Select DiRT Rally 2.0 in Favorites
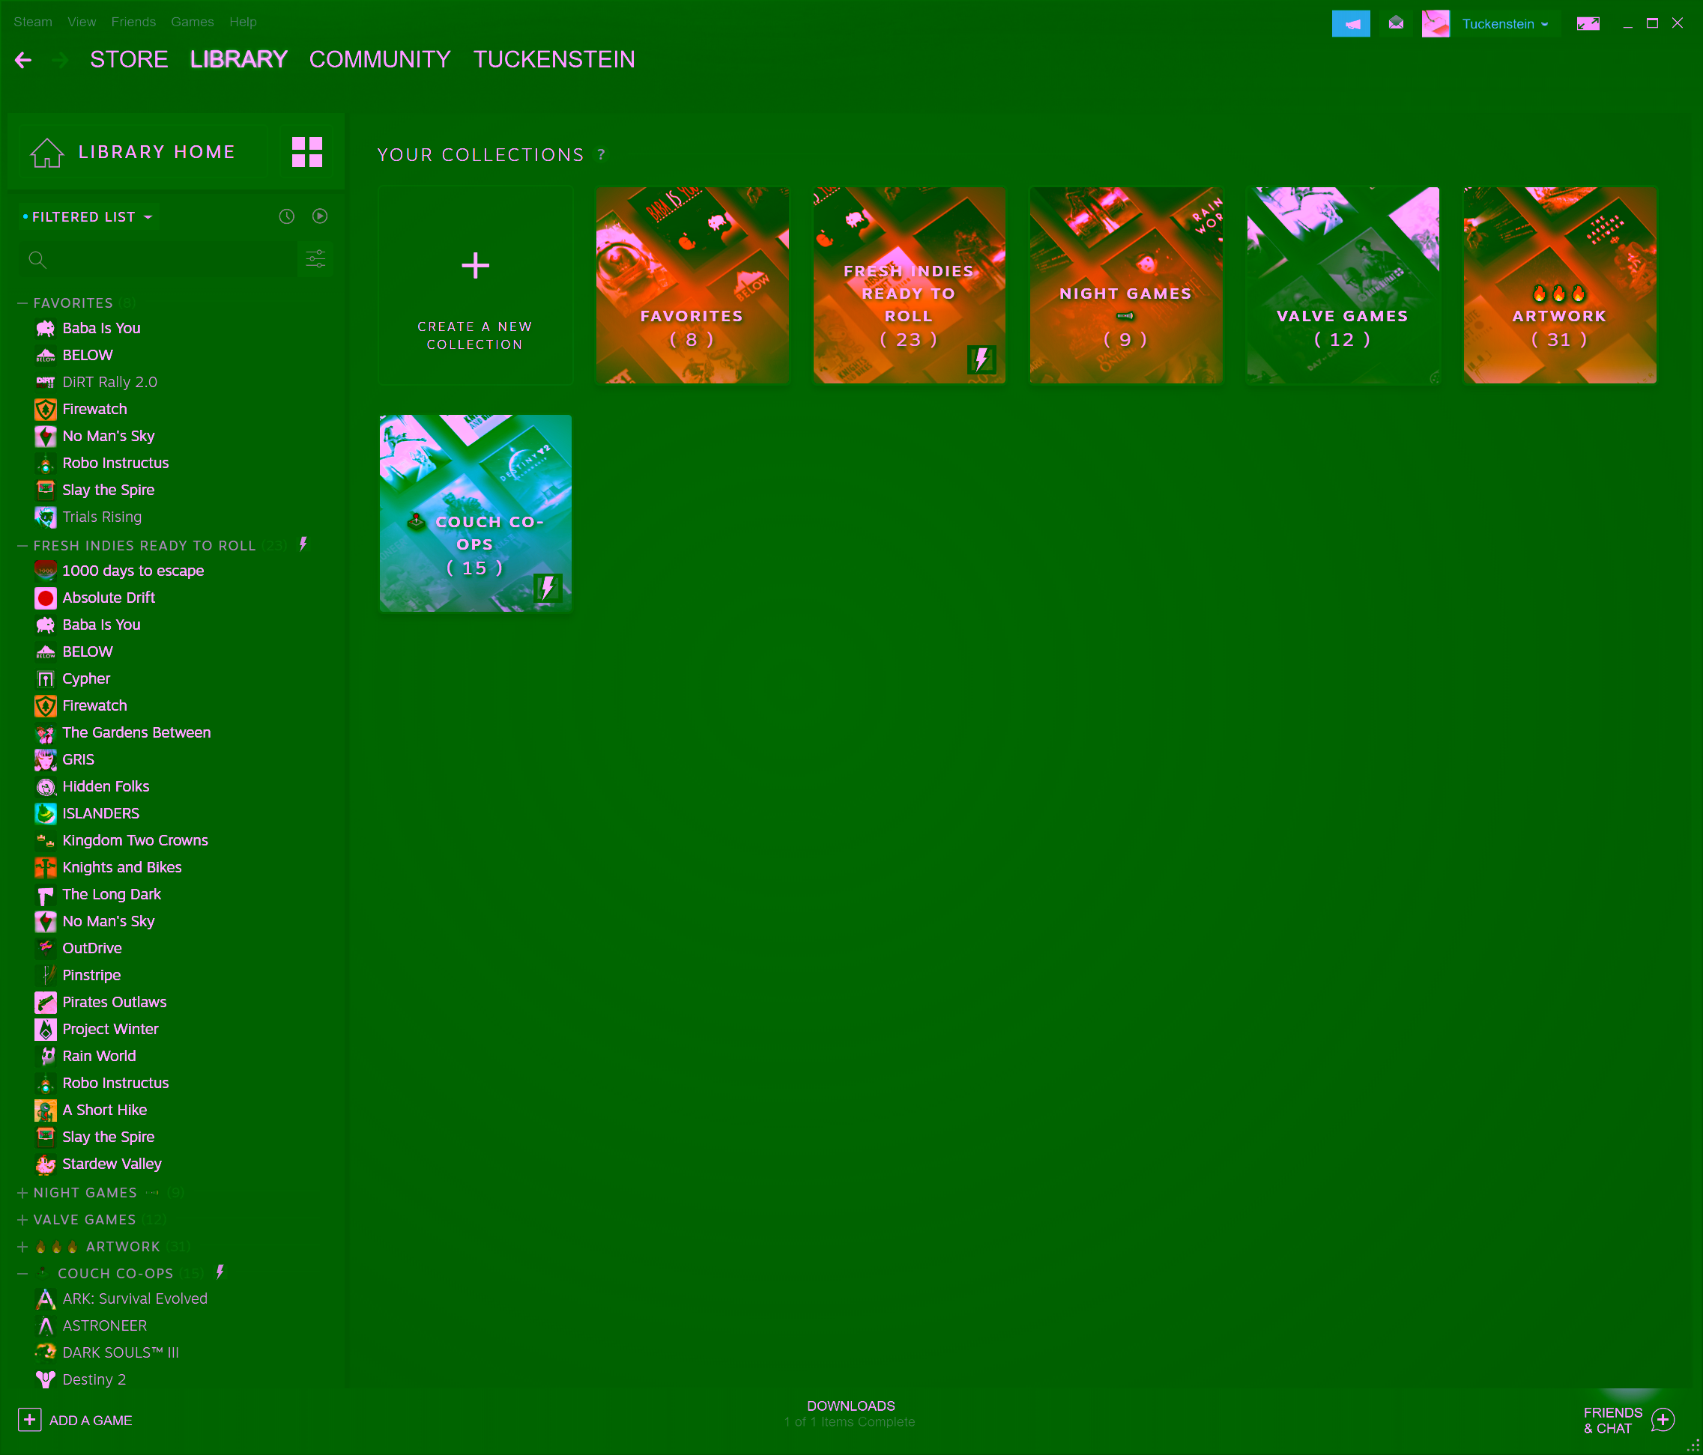Screen dimensions: 1703x1455 109,382
